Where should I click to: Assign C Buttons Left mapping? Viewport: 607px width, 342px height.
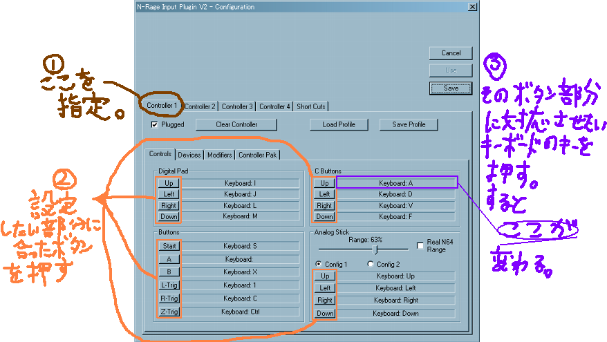(x=324, y=194)
